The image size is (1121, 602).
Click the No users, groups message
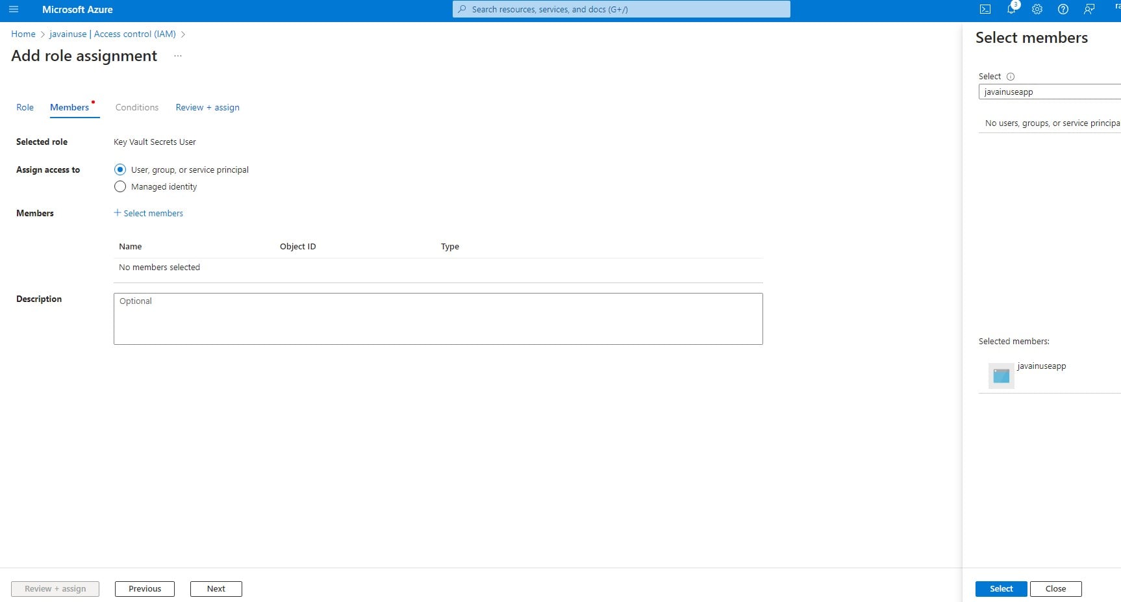point(1052,123)
